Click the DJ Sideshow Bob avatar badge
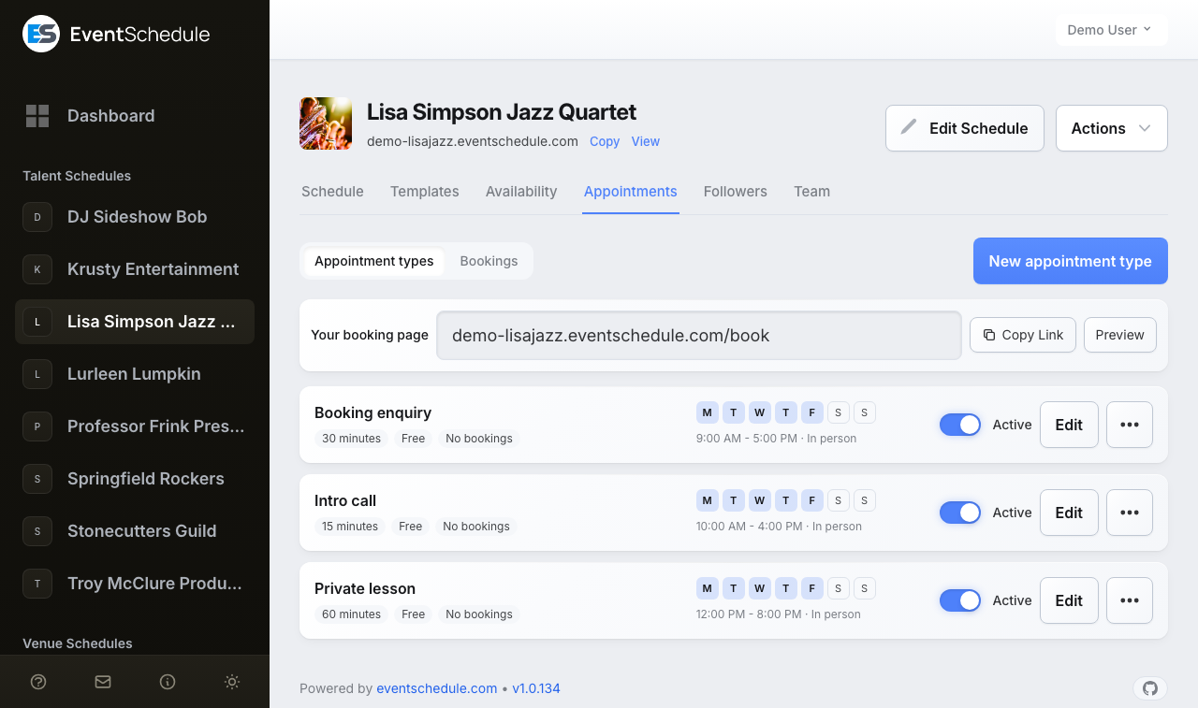1198x708 pixels. point(37,217)
